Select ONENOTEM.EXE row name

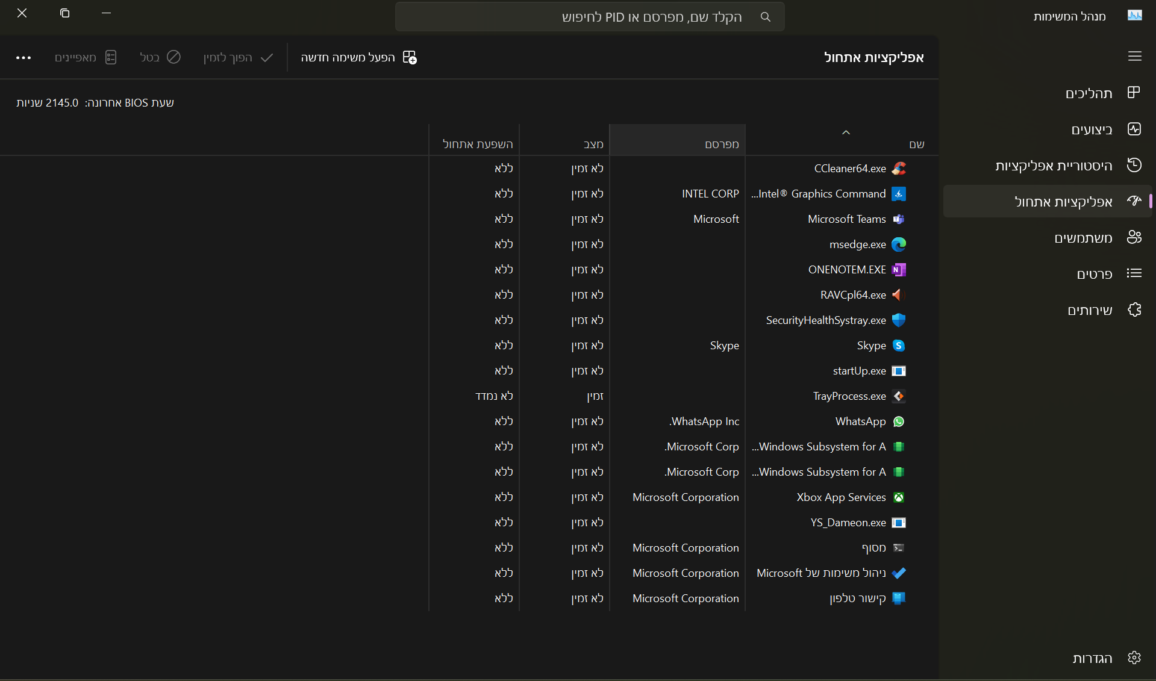[847, 270]
